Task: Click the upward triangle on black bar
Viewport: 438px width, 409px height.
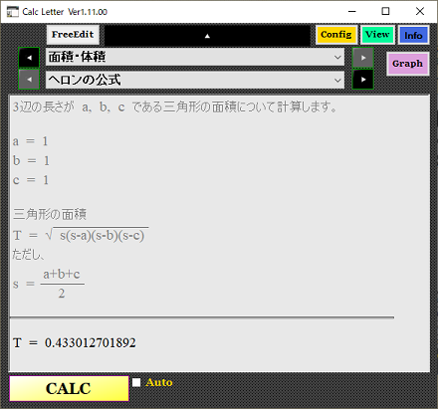Action: coord(207,36)
